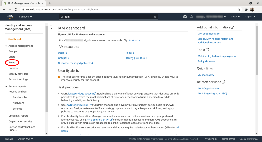
Task: Click the Related services external link icon
Action: tap(223, 82)
